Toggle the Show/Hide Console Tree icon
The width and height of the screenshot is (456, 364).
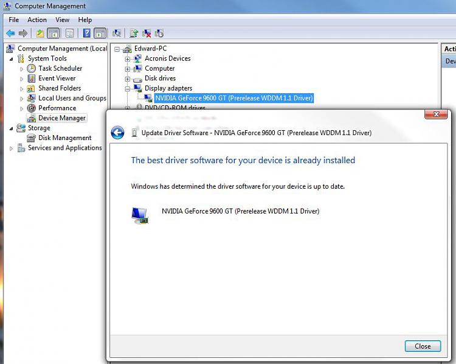click(x=54, y=33)
